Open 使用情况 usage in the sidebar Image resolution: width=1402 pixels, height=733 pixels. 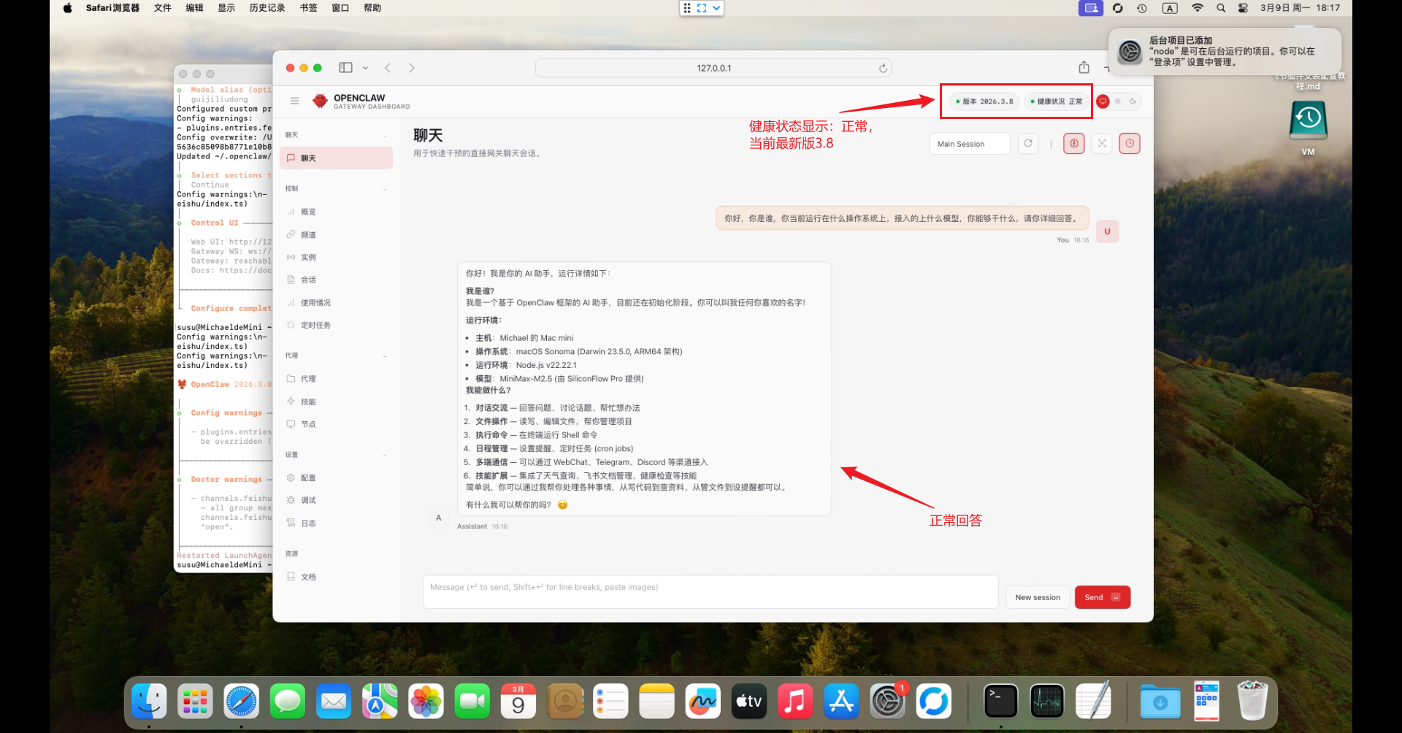click(x=336, y=302)
